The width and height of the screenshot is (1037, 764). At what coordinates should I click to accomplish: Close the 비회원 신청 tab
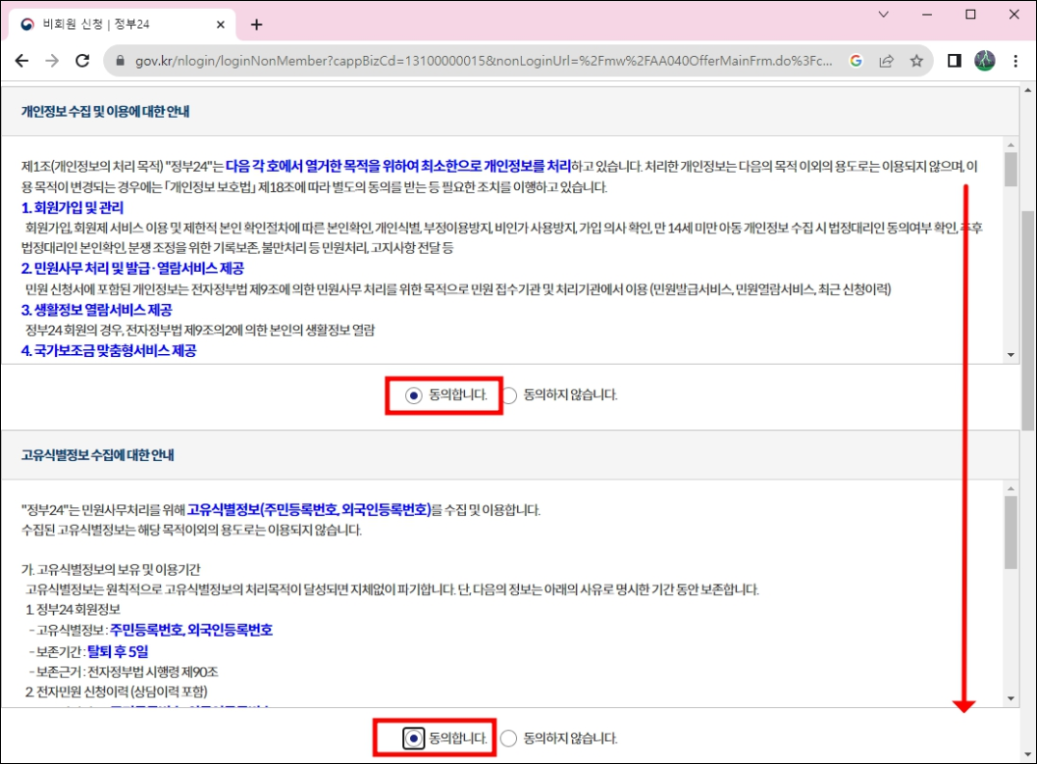pyautogui.click(x=220, y=24)
